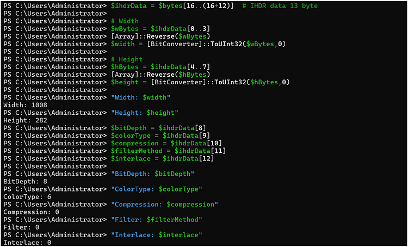Click the 'ColorType: 6' output line
This screenshot has height=247, width=408.
pos(27,197)
